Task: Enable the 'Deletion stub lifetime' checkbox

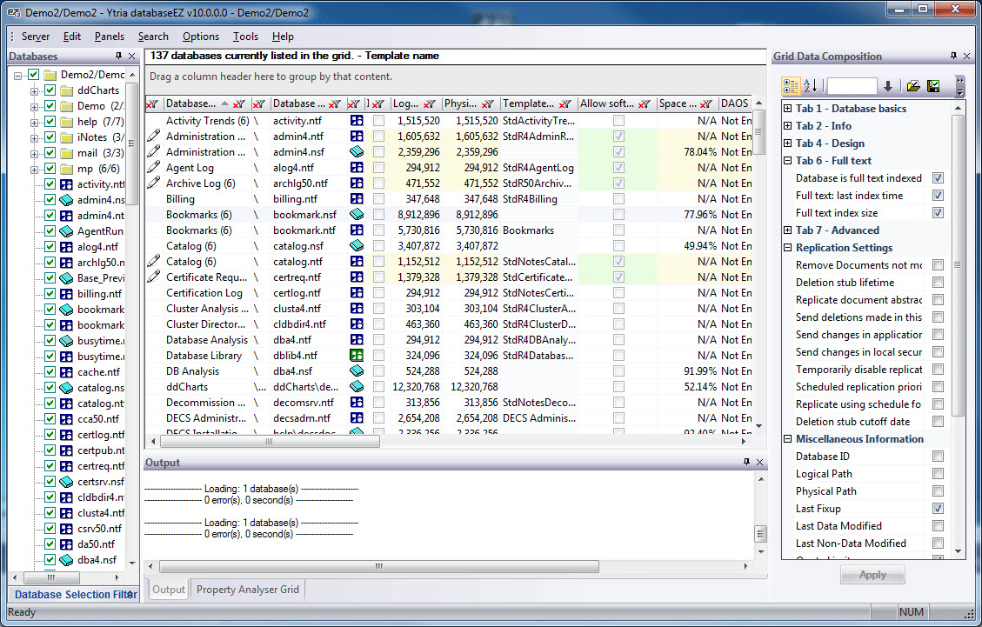Action: [x=938, y=283]
